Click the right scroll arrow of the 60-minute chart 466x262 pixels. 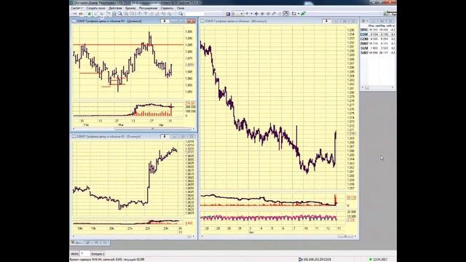pyautogui.click(x=356, y=237)
